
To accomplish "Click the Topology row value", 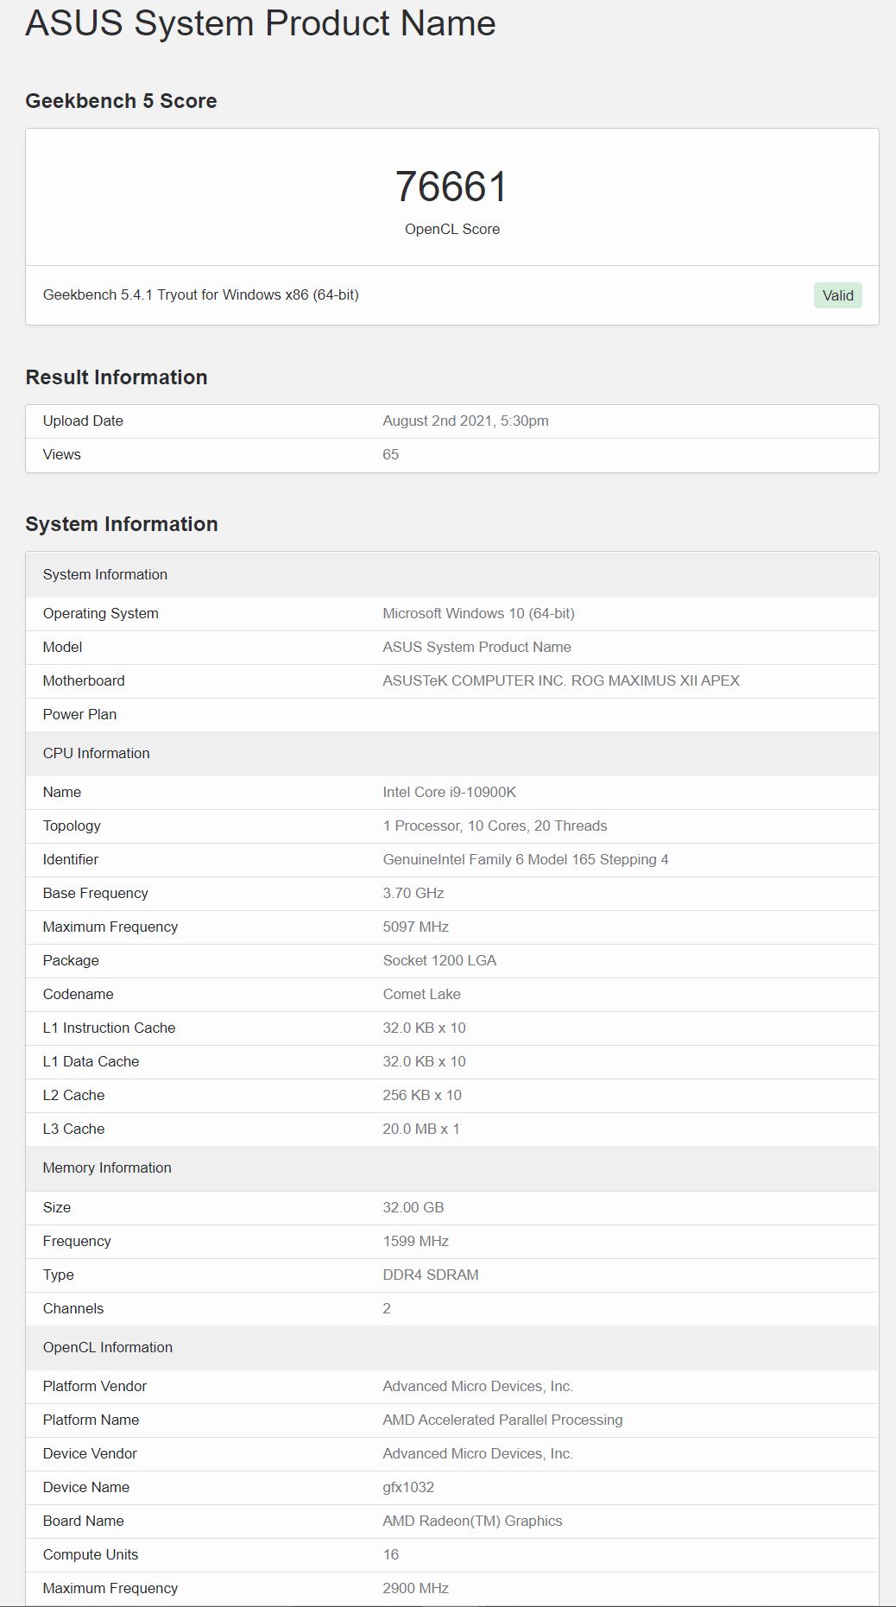I will (x=495, y=826).
